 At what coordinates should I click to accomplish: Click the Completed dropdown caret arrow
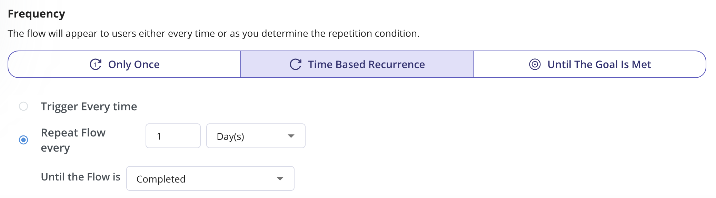pos(280,179)
